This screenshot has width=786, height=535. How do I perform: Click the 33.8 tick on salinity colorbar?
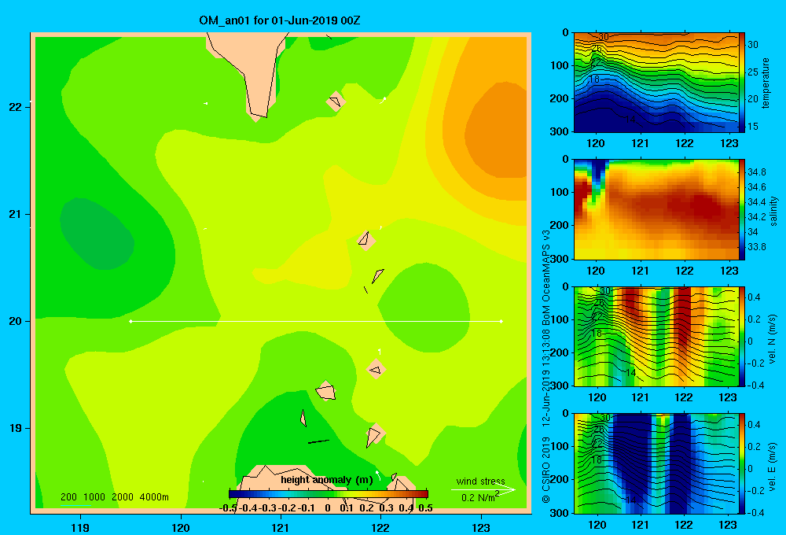click(x=757, y=247)
